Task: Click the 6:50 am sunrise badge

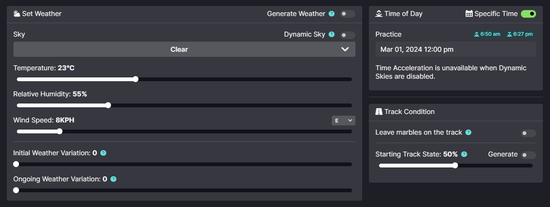Action: click(488, 34)
